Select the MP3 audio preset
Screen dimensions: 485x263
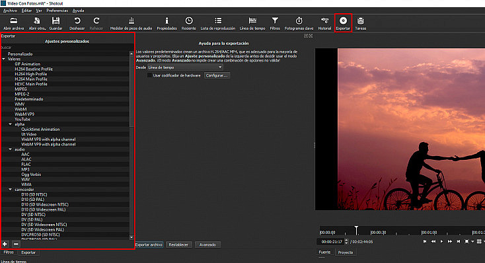pyautogui.click(x=25, y=169)
